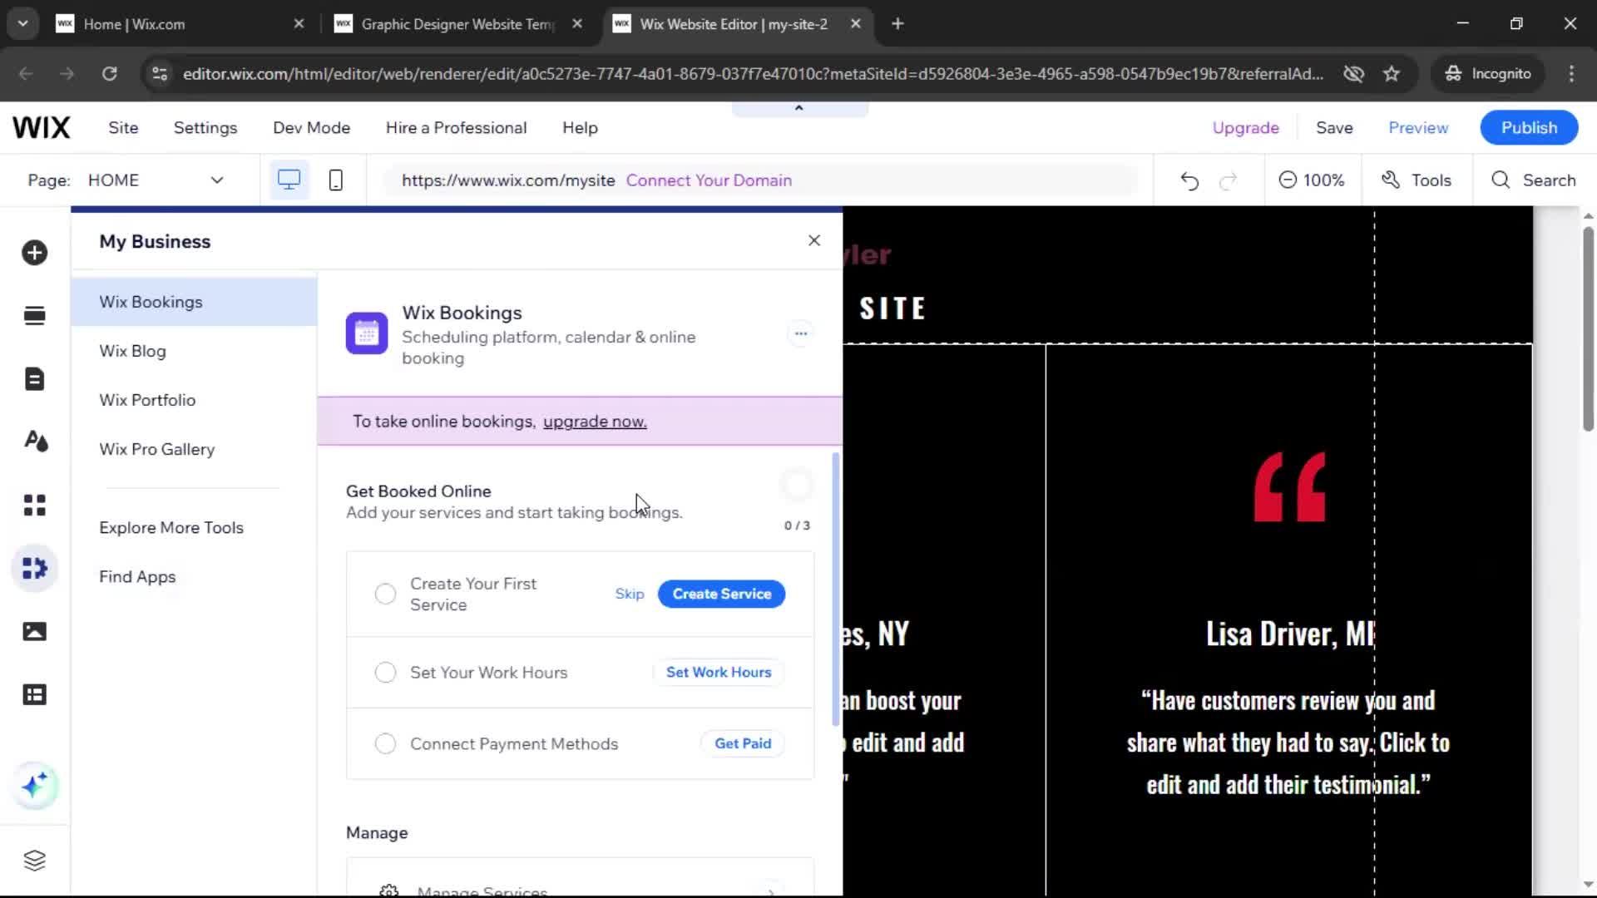Click the undo arrow icon
Screen dimensions: 1597x898
pos(1189,180)
